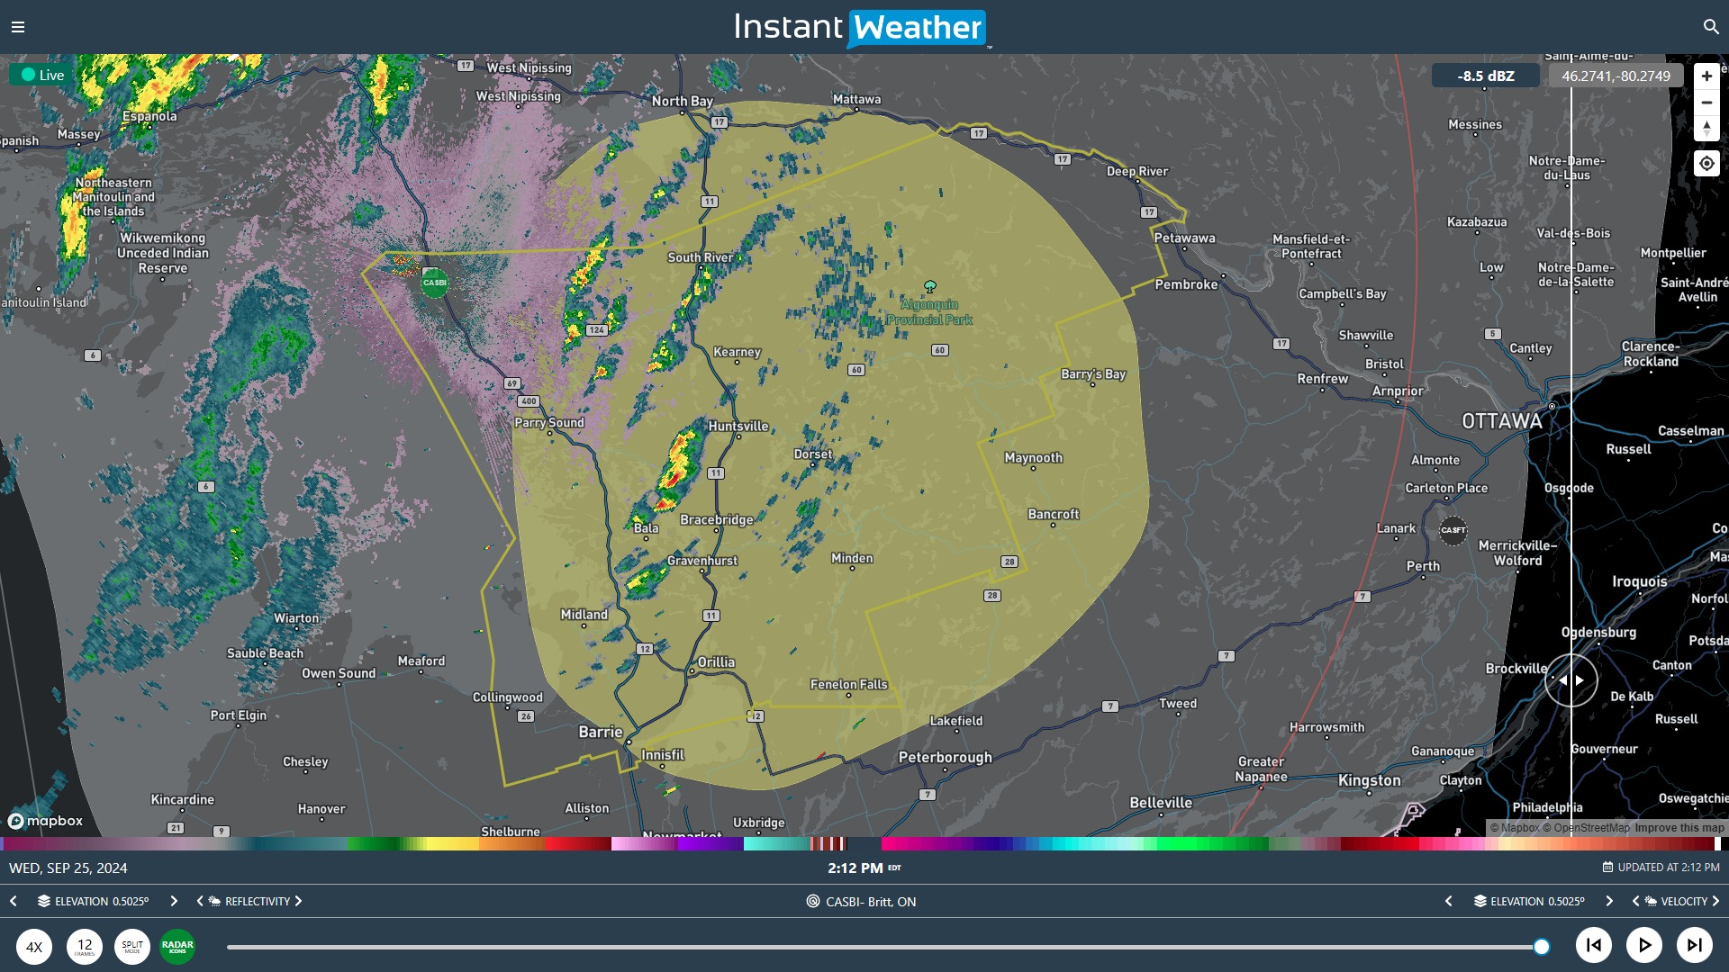Click the coordinates 46.2741,-80.2749 readout
This screenshot has width=1729, height=972.
pyautogui.click(x=1616, y=76)
